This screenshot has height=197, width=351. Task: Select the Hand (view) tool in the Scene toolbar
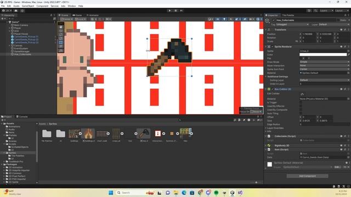pyautogui.click(x=61, y=27)
